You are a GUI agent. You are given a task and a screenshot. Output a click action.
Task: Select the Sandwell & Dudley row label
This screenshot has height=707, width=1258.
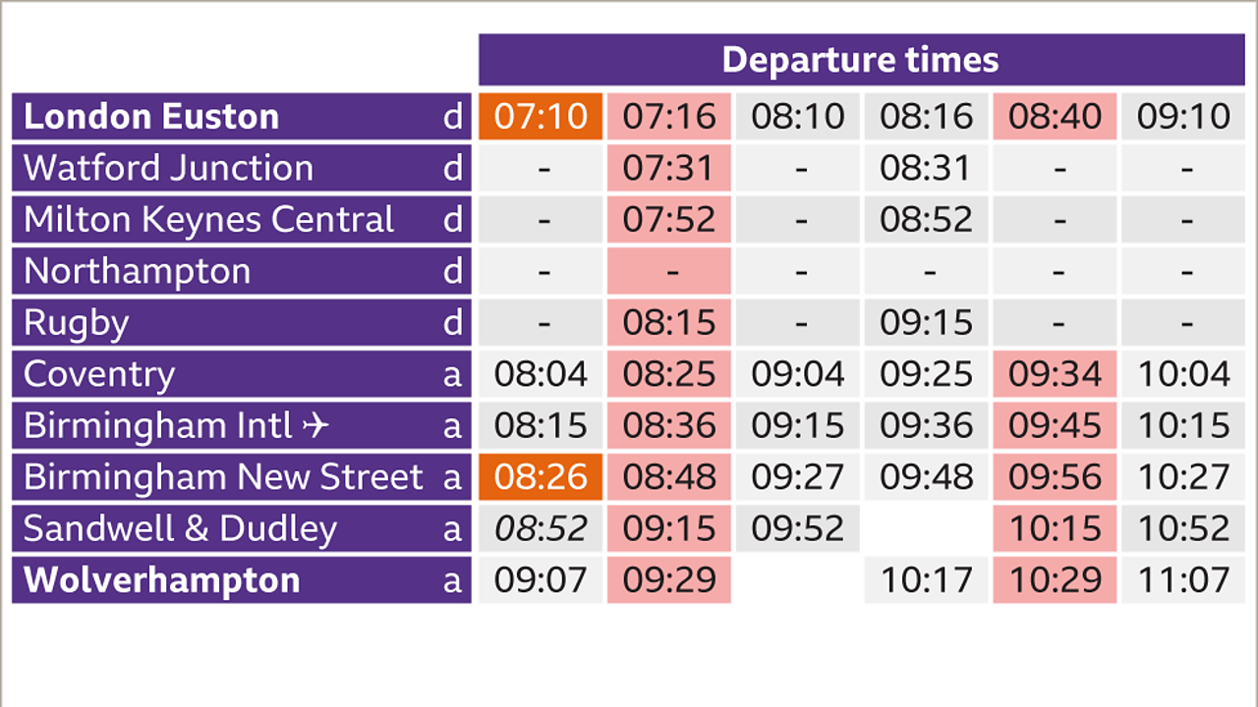pyautogui.click(x=180, y=528)
